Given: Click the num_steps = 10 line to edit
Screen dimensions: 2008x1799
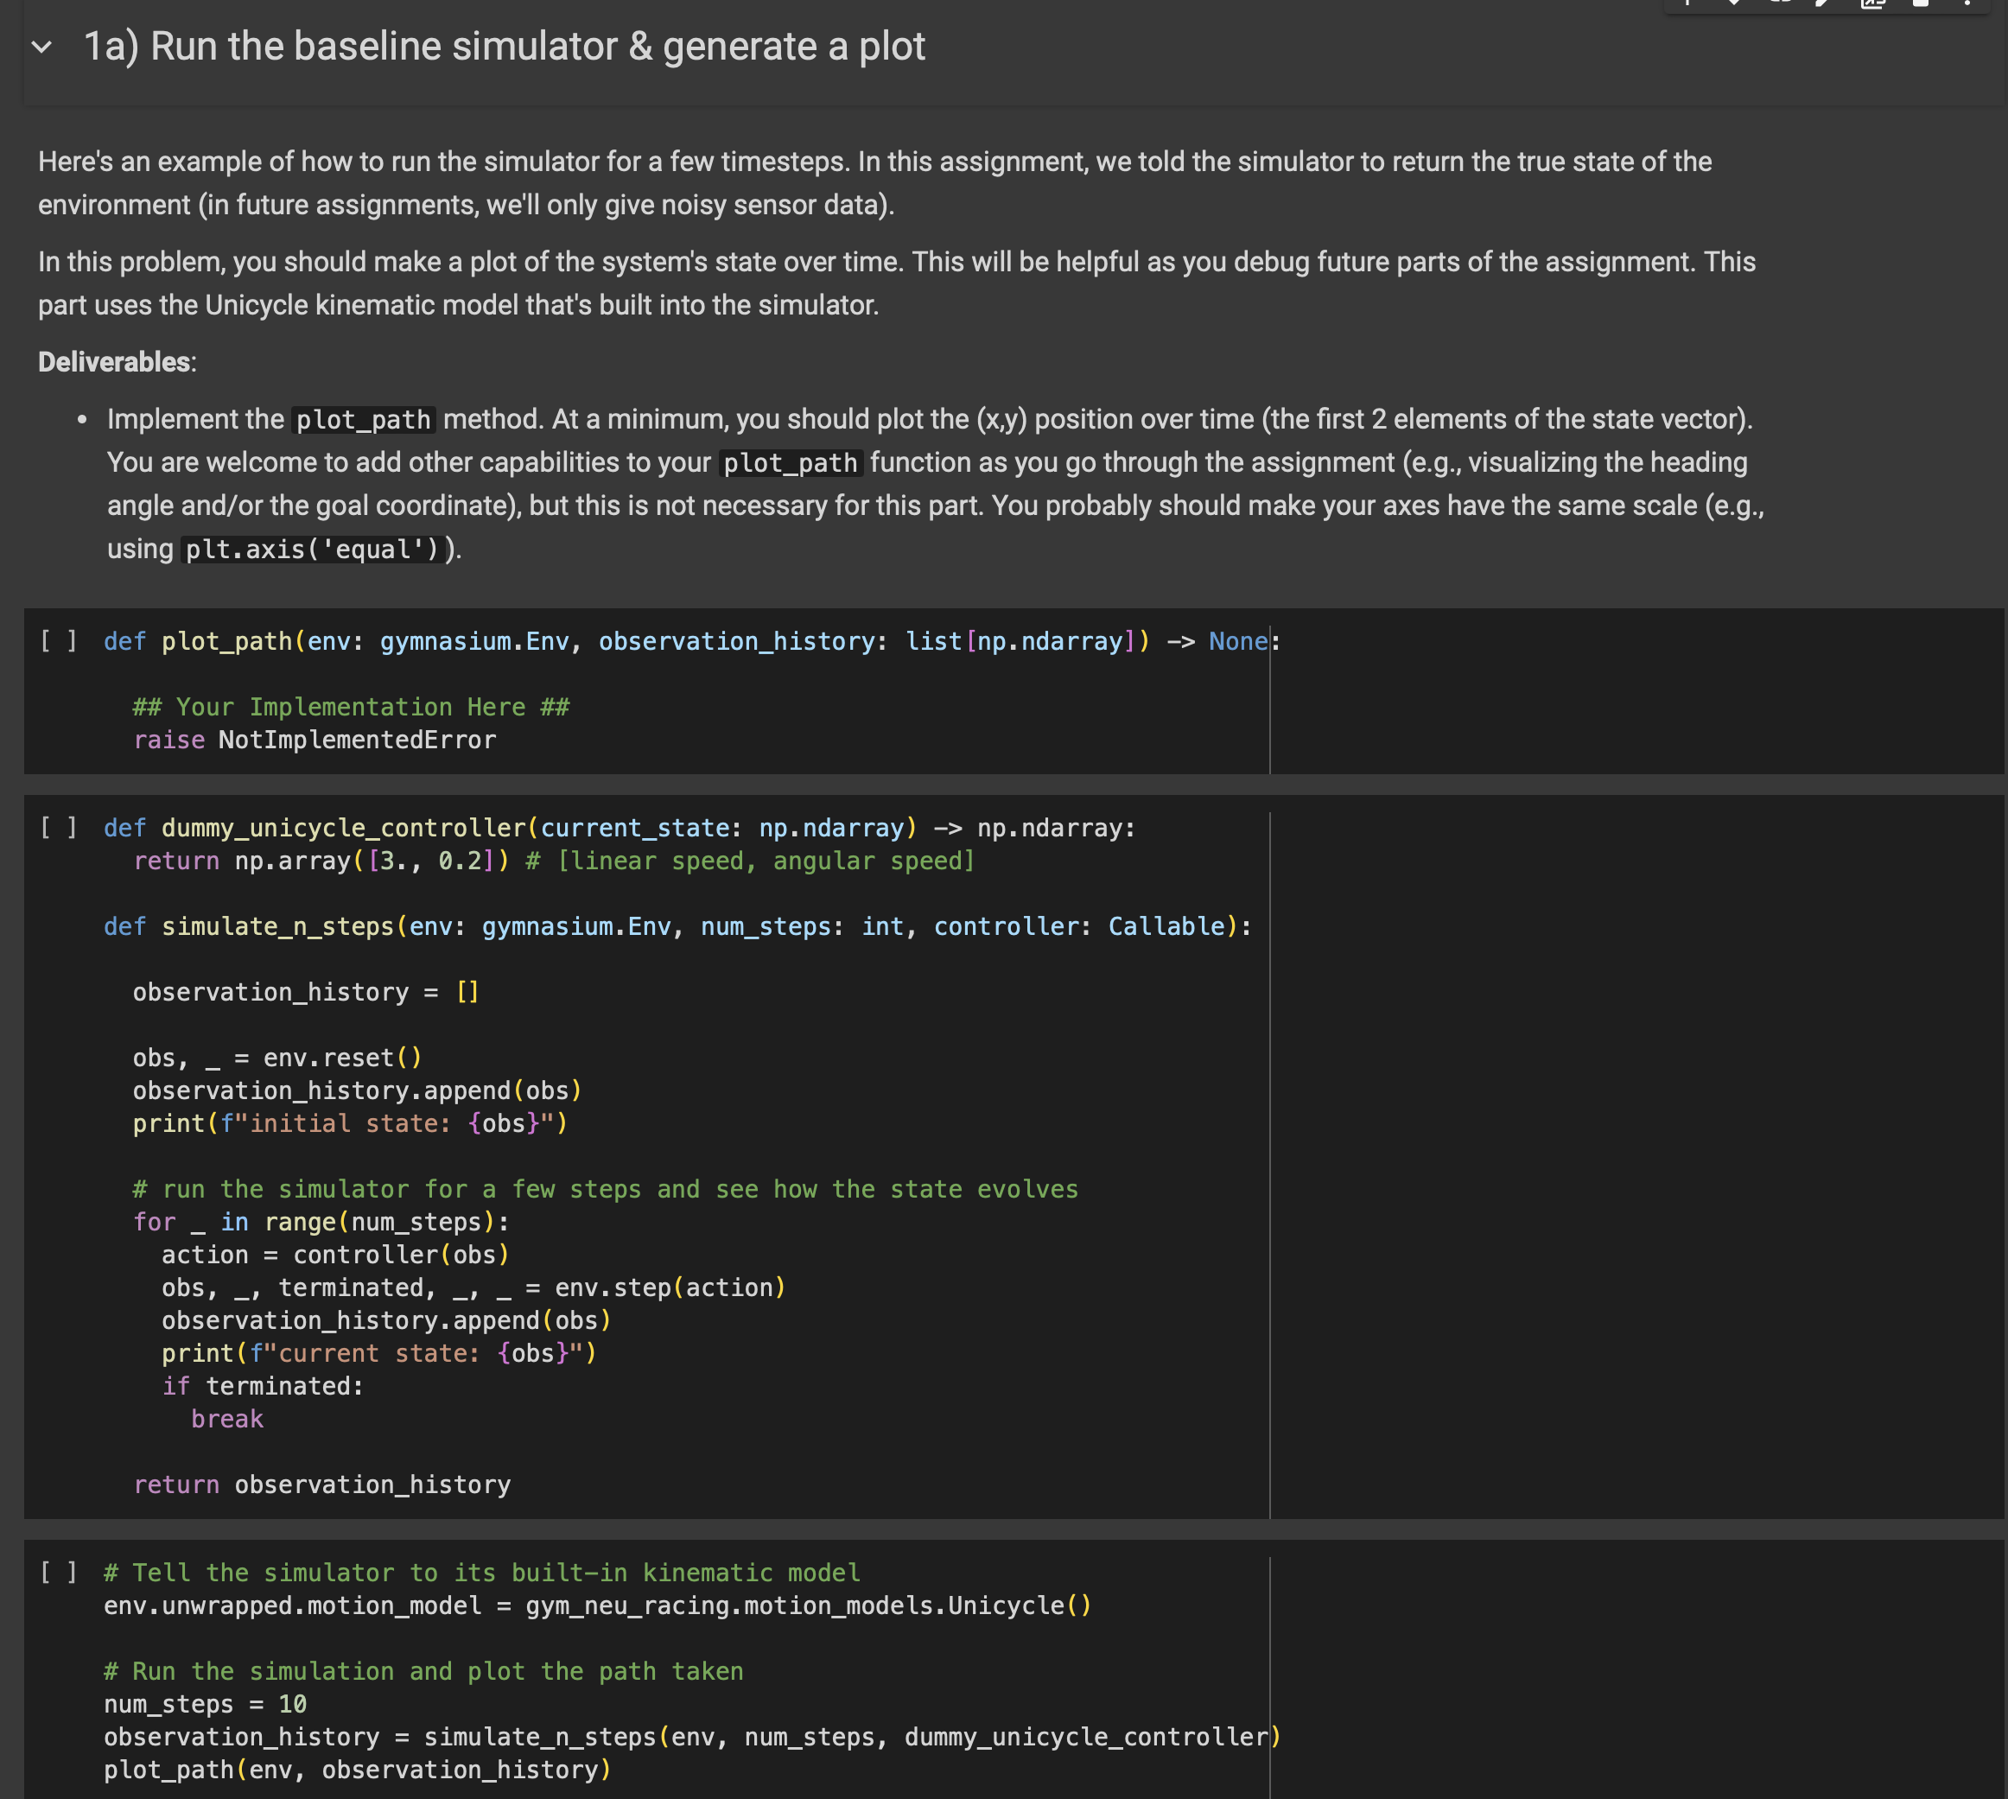Looking at the screenshot, I should pyautogui.click(x=206, y=1704).
